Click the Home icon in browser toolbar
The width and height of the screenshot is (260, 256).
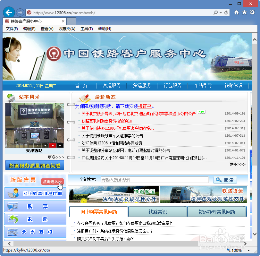(237, 13)
